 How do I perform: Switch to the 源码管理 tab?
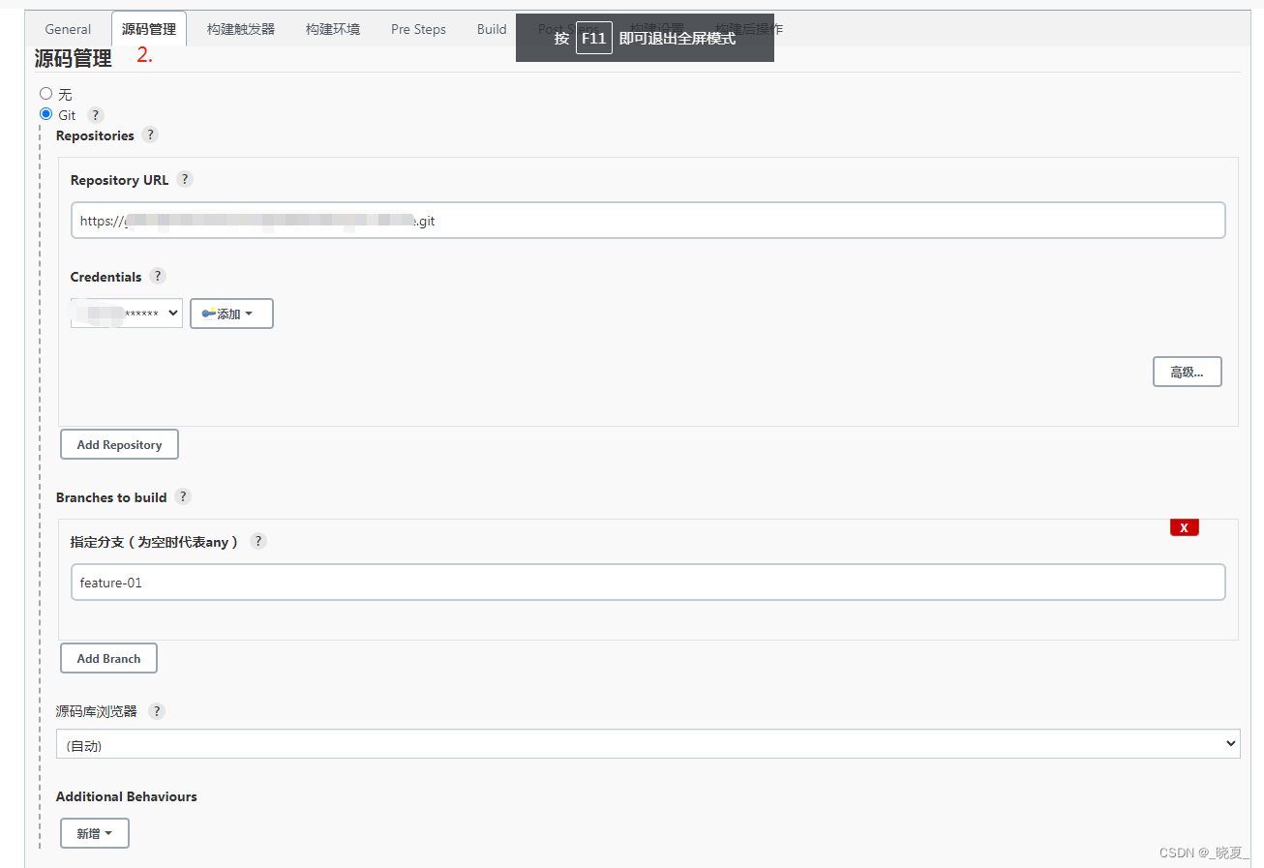(x=149, y=29)
